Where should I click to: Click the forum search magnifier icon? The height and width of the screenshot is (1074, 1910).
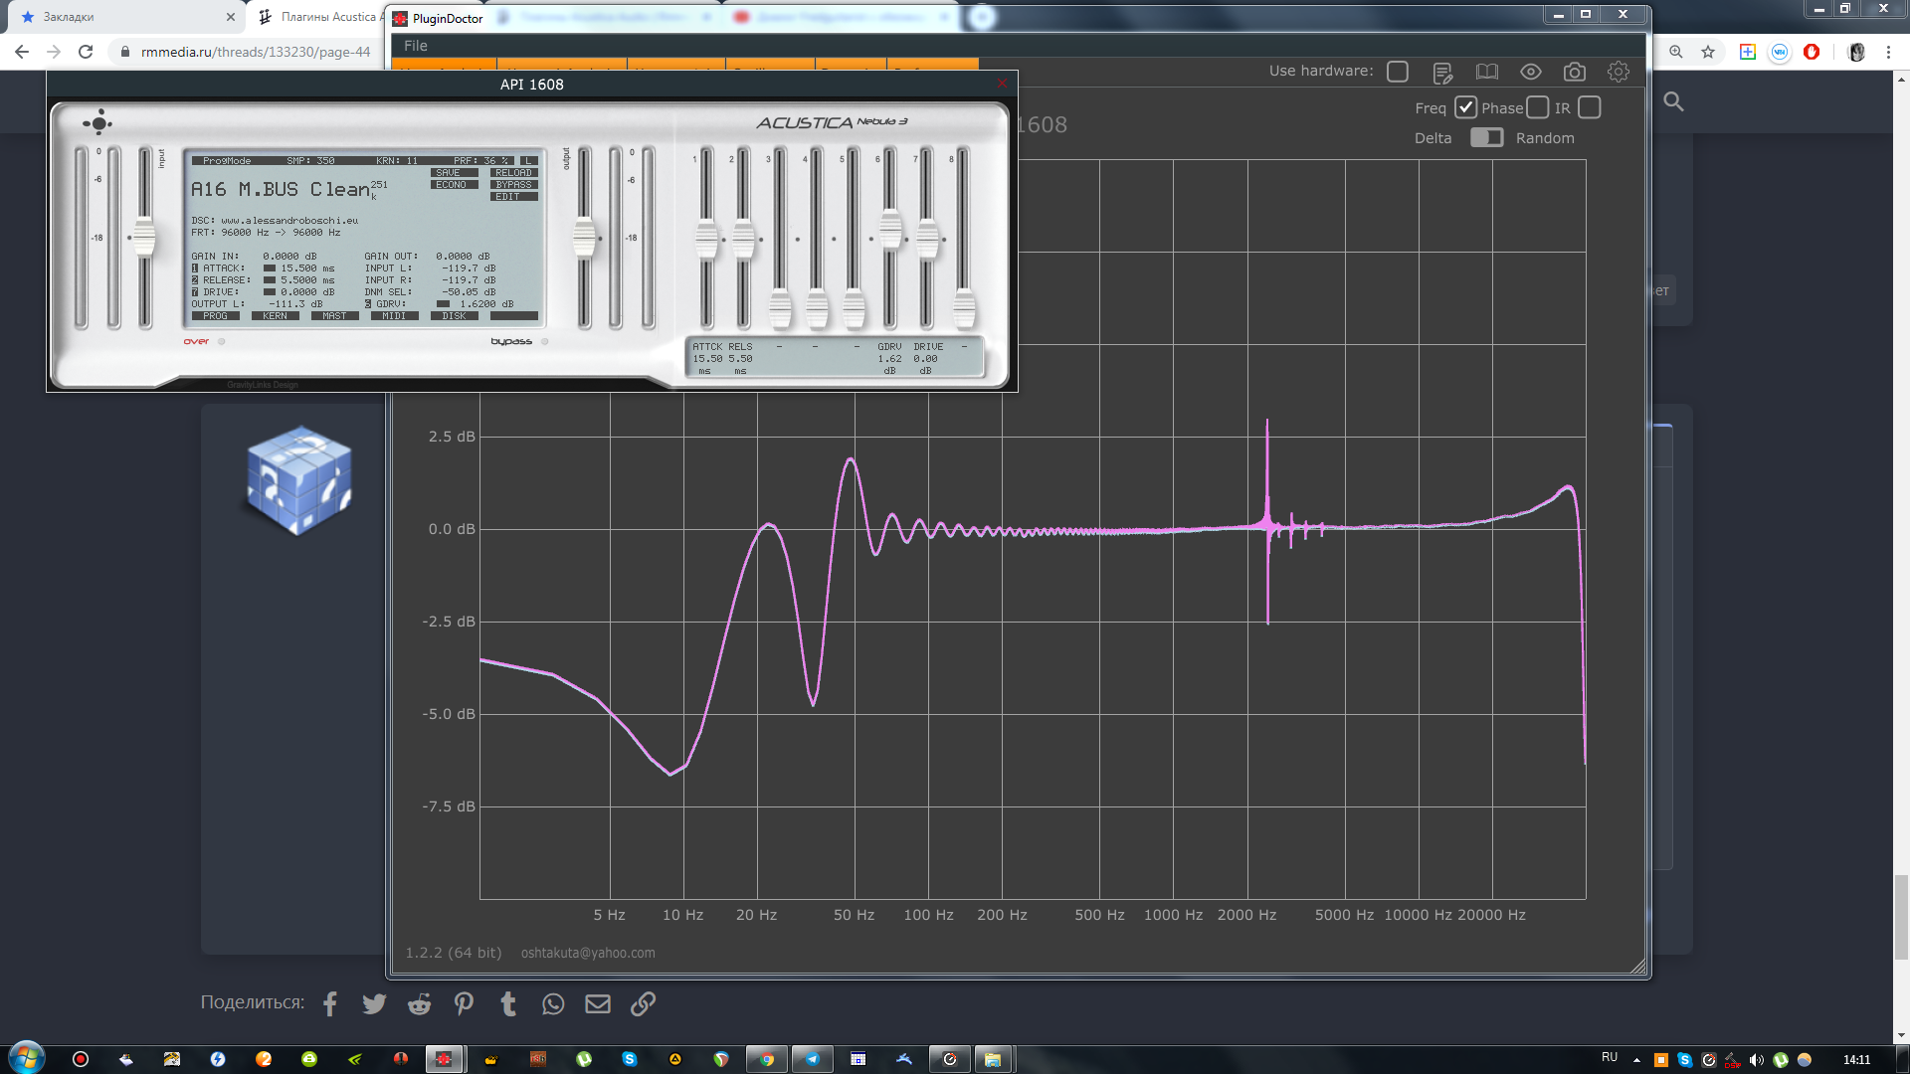pos(1674,101)
